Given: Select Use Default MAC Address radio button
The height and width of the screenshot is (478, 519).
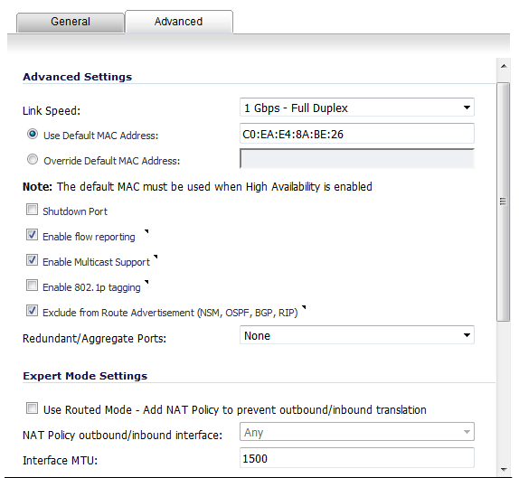Looking at the screenshot, I should [x=33, y=134].
